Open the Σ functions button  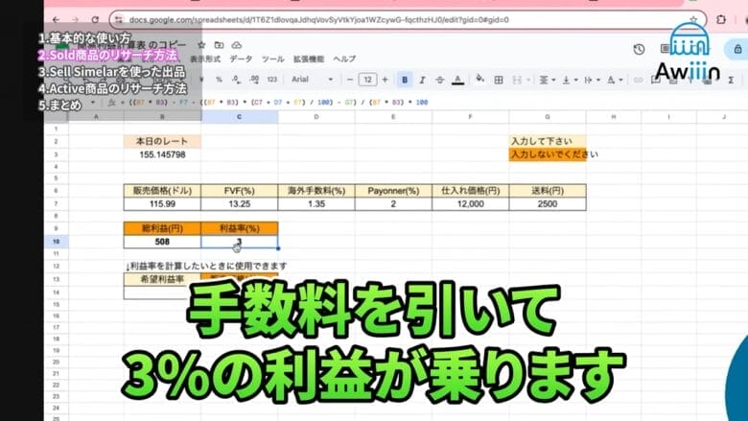coord(731,80)
